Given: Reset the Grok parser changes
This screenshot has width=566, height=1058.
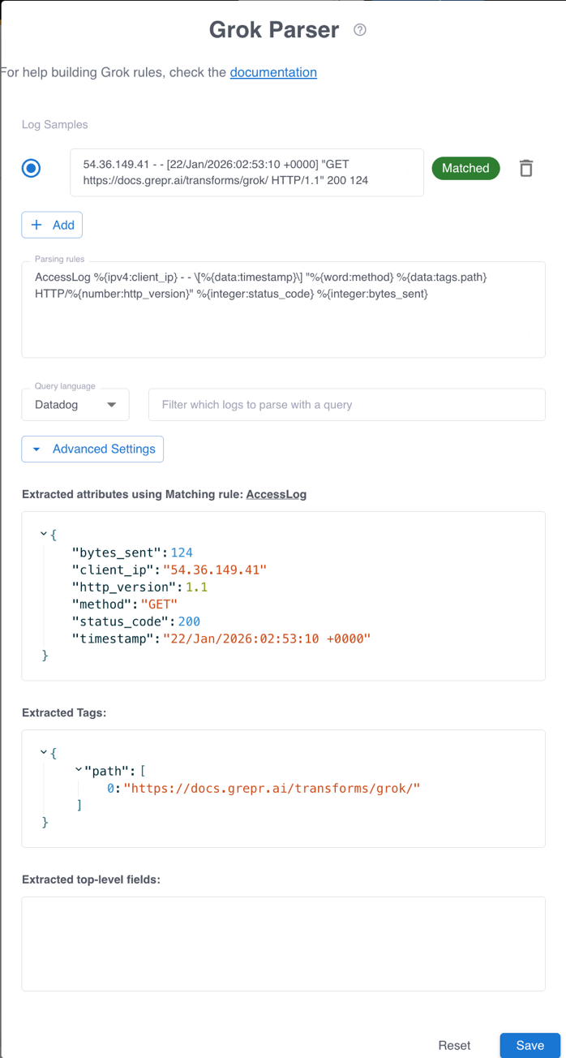Looking at the screenshot, I should pyautogui.click(x=454, y=1045).
